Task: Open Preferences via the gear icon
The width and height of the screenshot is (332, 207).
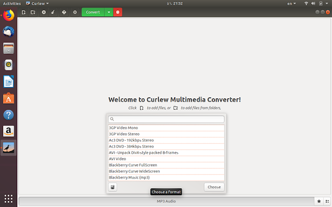Action: (75, 12)
